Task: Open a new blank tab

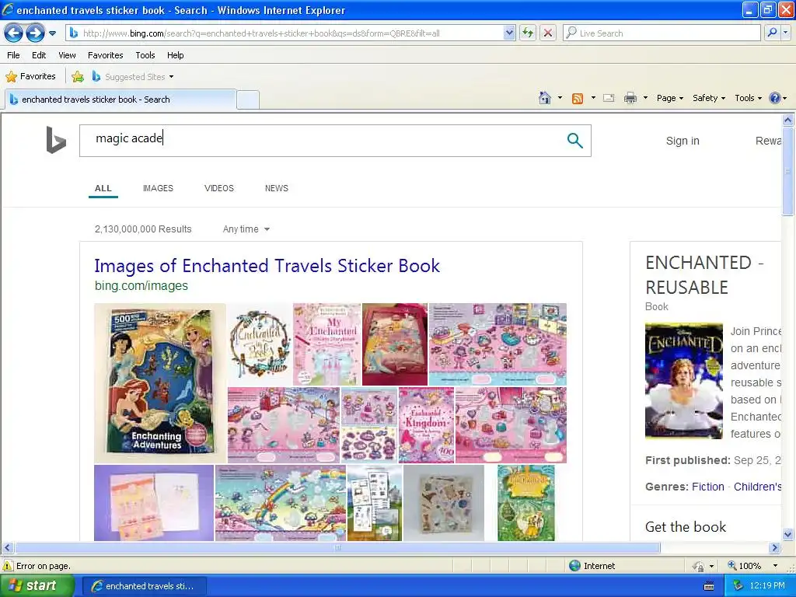Action: point(248,99)
